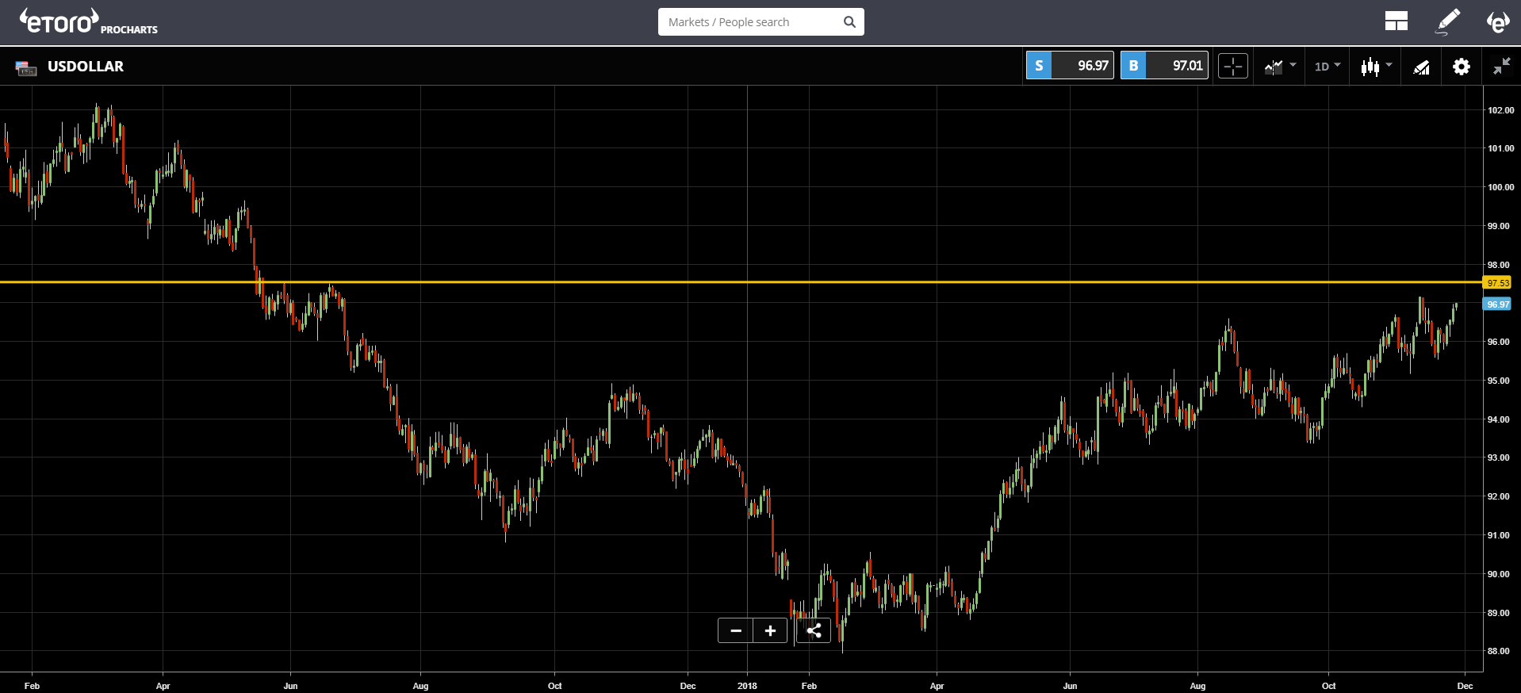Open the 1D timeframe dropdown

click(1327, 67)
